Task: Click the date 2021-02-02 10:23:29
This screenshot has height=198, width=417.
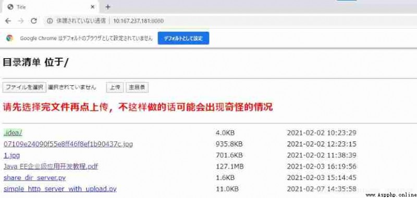Action: pyautogui.click(x=322, y=133)
